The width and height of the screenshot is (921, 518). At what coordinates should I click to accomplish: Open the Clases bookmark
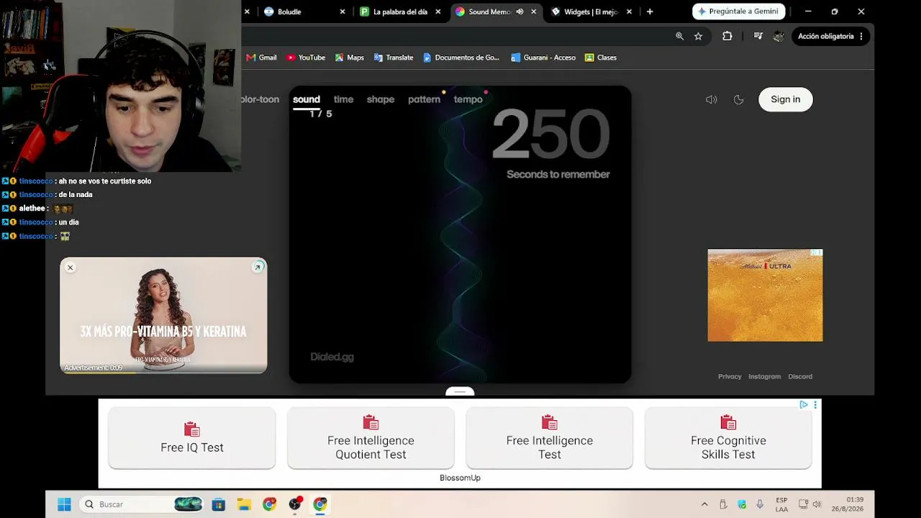(601, 58)
